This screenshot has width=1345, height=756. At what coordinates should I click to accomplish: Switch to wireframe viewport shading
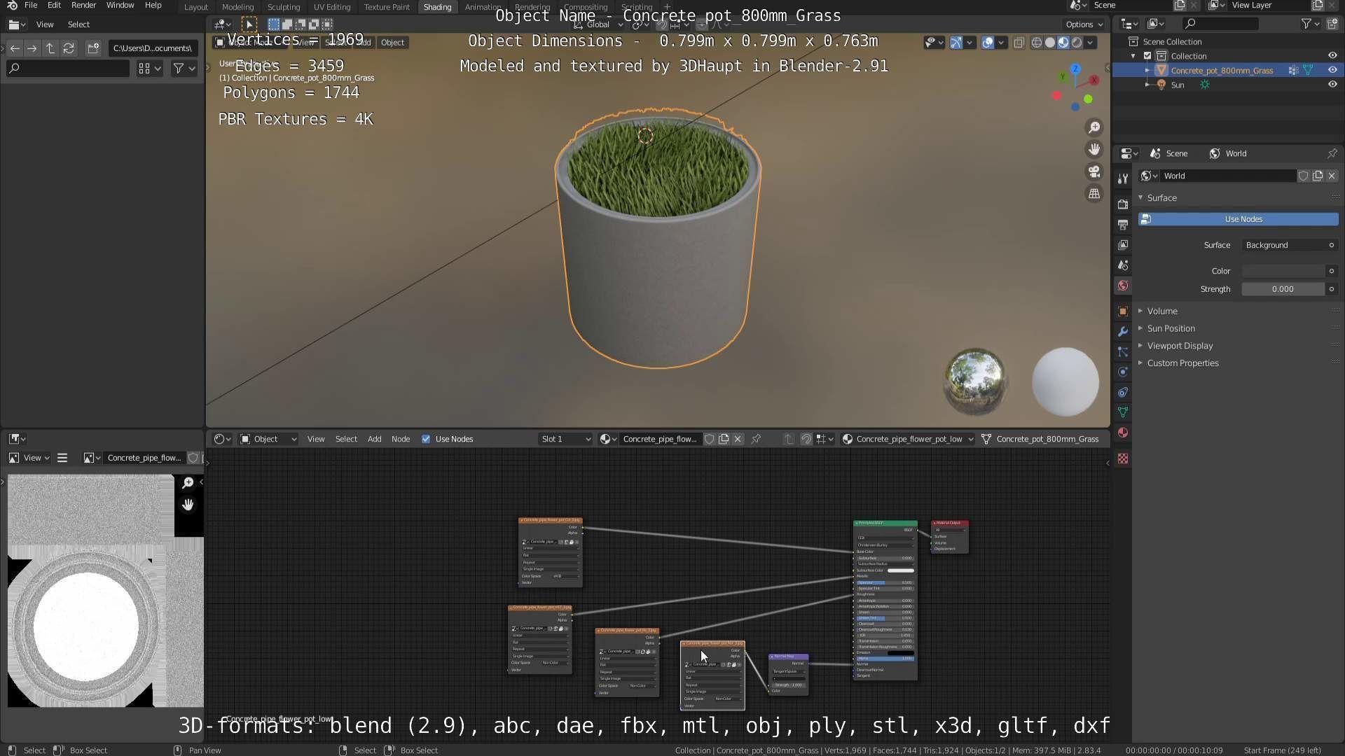(x=1037, y=43)
